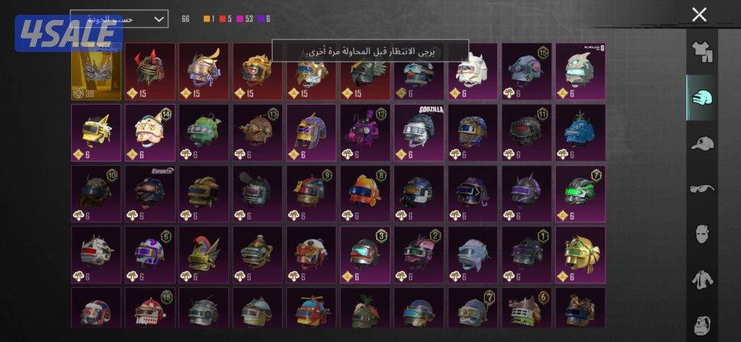Dismiss the Arabic wait notification banner
Screen dimensions: 741x342
click(370, 50)
